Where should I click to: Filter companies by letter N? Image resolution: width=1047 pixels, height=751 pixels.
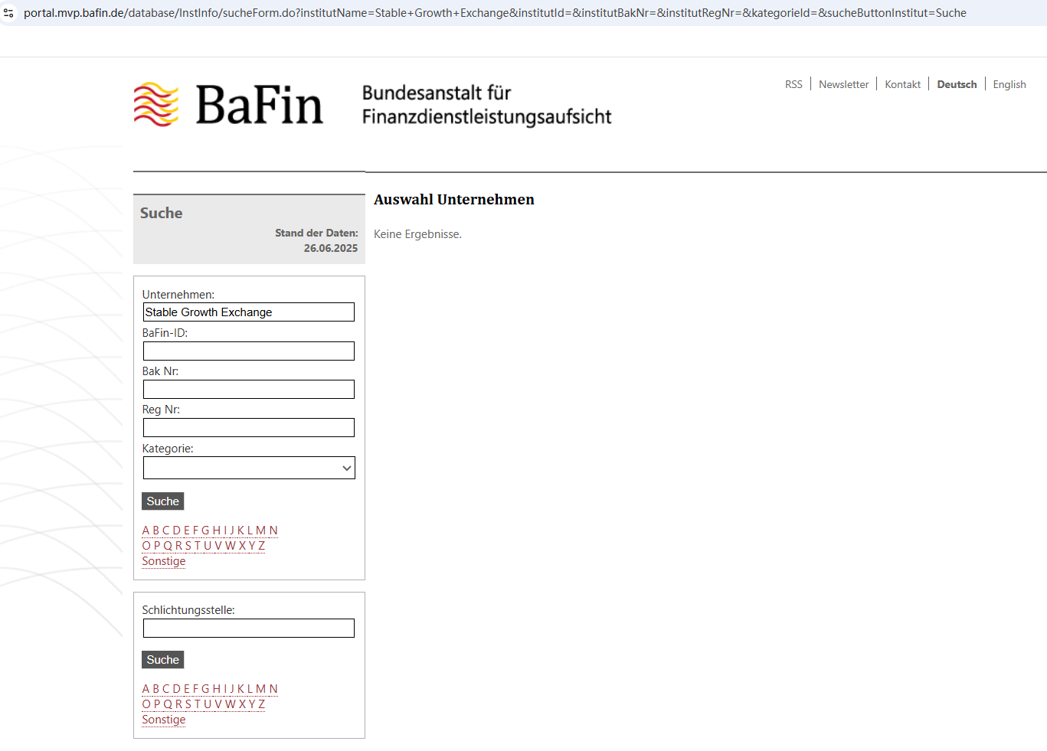pos(273,531)
